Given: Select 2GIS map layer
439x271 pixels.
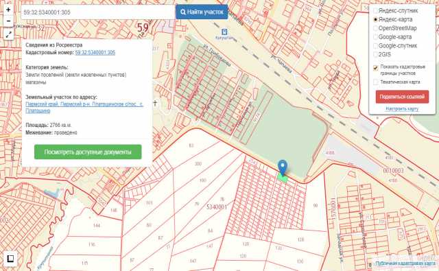Looking at the screenshot, I should [375, 55].
